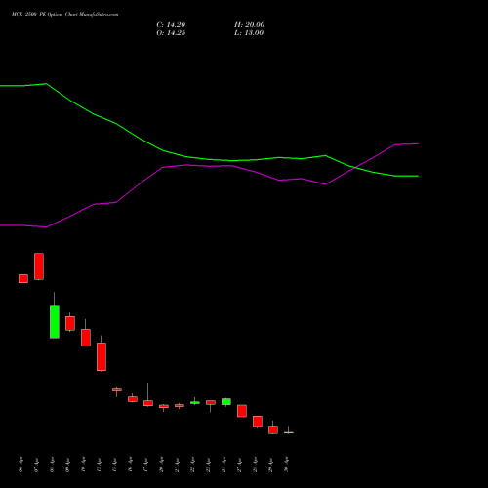This screenshot has height=488, width=488.
Task: Select the 29 Apr date label
Action: pyautogui.click(x=270, y=465)
